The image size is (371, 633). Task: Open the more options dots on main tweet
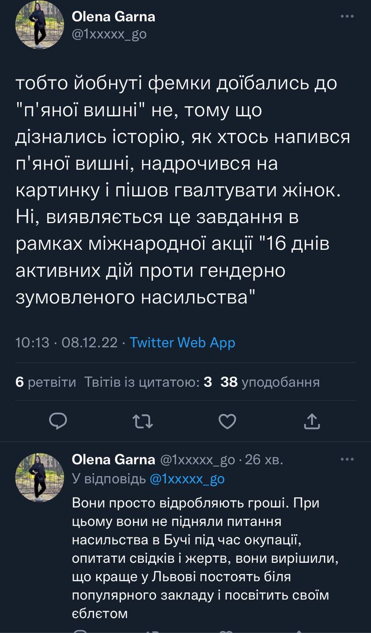(x=347, y=16)
